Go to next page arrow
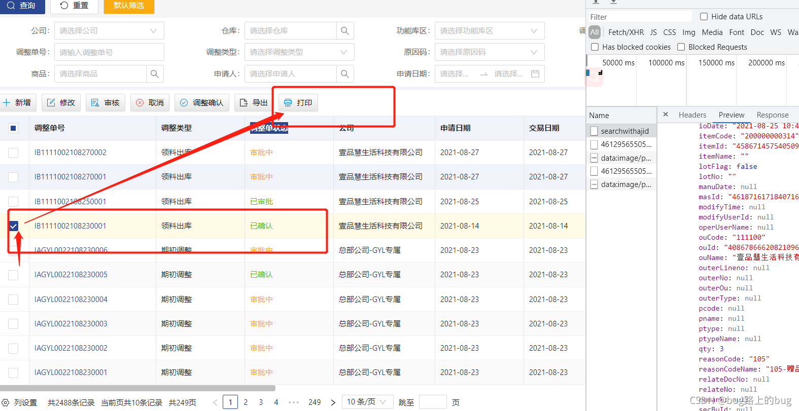 333,402
